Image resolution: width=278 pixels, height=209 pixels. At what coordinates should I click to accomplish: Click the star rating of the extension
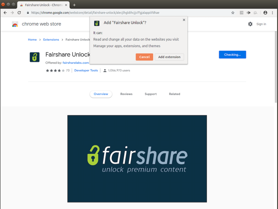tap(55, 70)
